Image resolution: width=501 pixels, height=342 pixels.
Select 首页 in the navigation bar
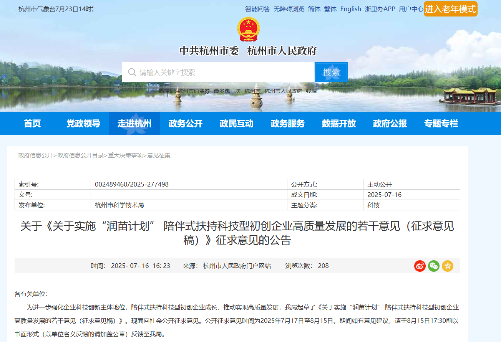click(32, 123)
